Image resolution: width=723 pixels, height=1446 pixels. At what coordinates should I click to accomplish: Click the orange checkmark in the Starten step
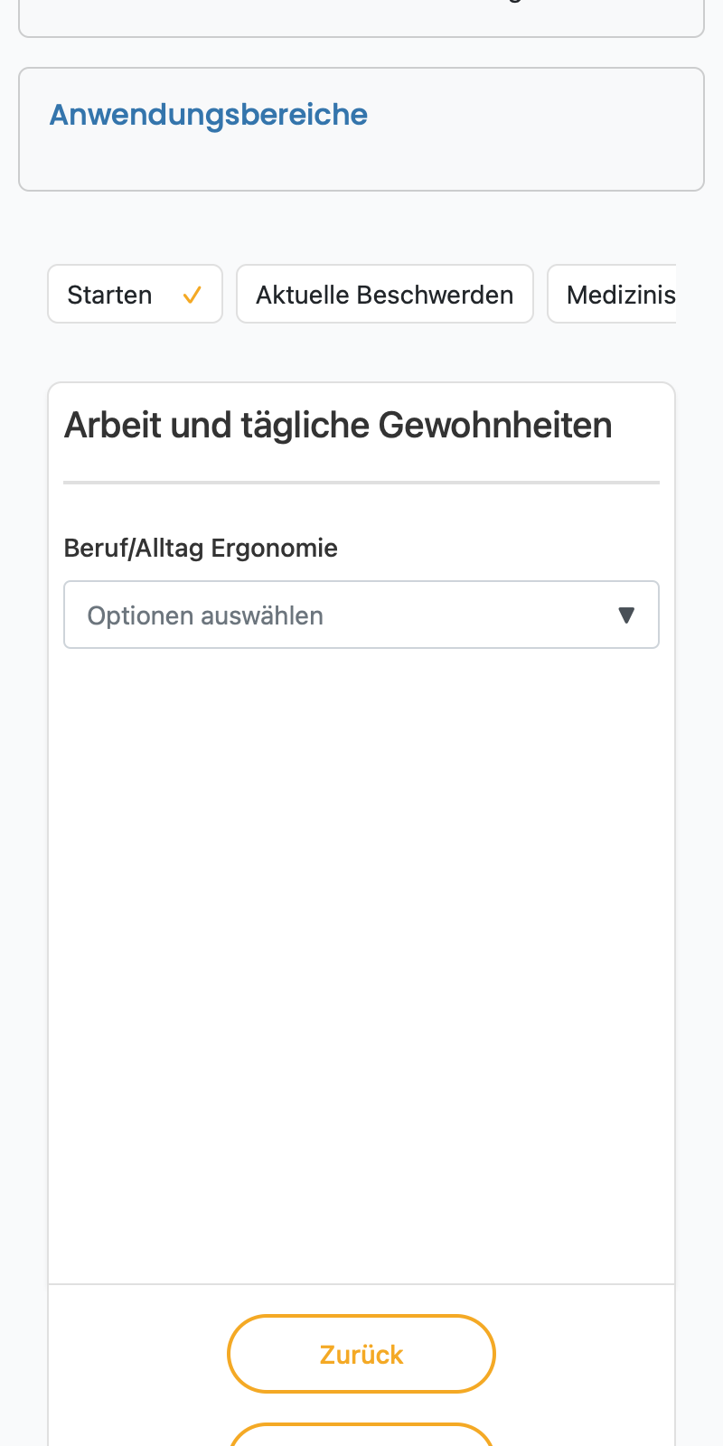(192, 295)
